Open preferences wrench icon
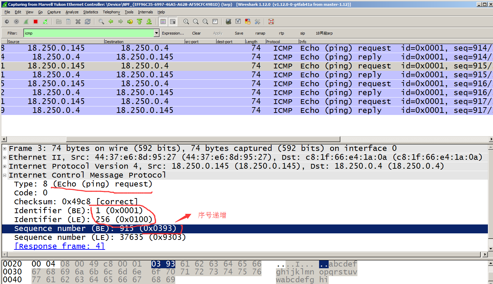493x284 pixels. 257,22
